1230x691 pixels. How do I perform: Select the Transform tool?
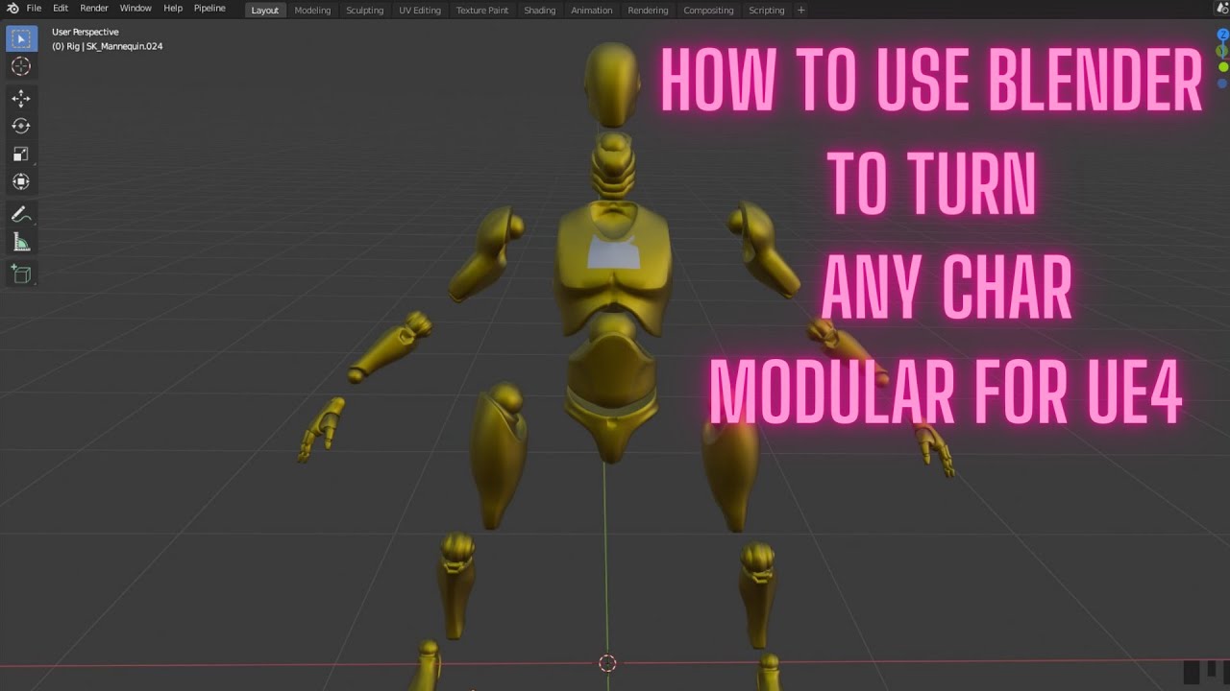pos(21,181)
